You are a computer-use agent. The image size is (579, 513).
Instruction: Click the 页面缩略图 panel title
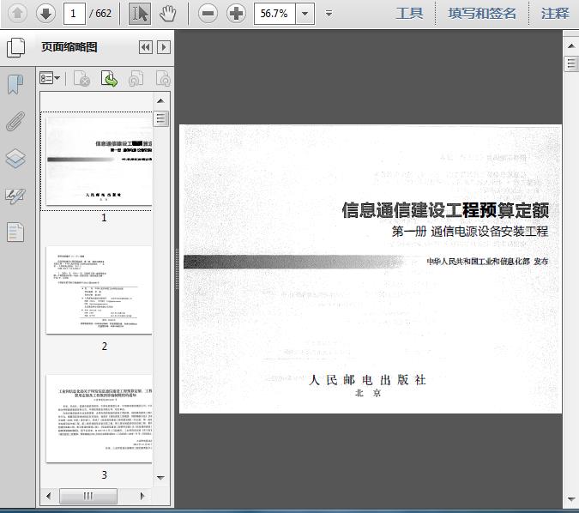(x=69, y=47)
